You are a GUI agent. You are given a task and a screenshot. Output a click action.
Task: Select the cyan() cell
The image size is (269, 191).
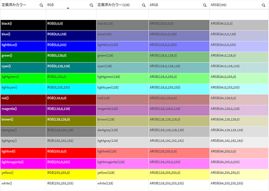click(x=23, y=68)
